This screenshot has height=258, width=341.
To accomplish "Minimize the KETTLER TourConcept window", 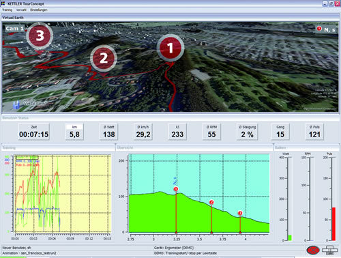I will (325, 3).
